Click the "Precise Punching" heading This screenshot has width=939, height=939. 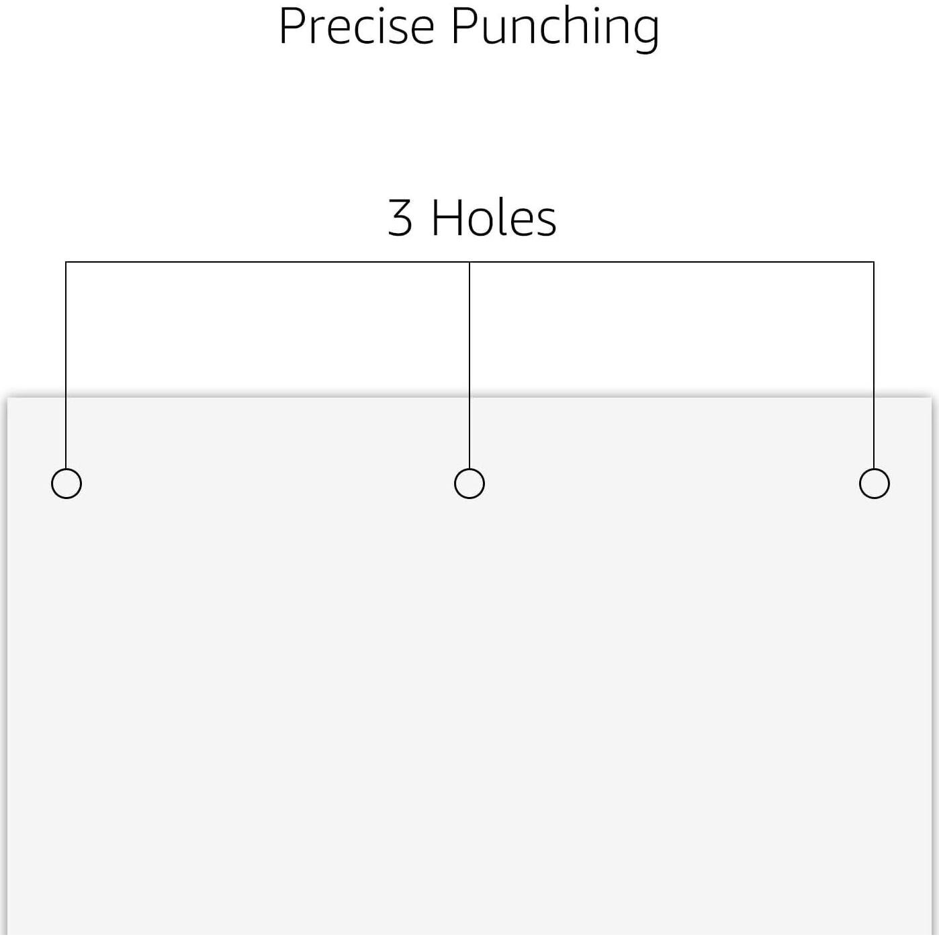(469, 27)
